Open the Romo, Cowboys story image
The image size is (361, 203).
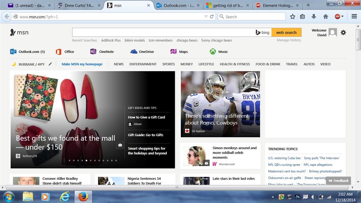220,104
